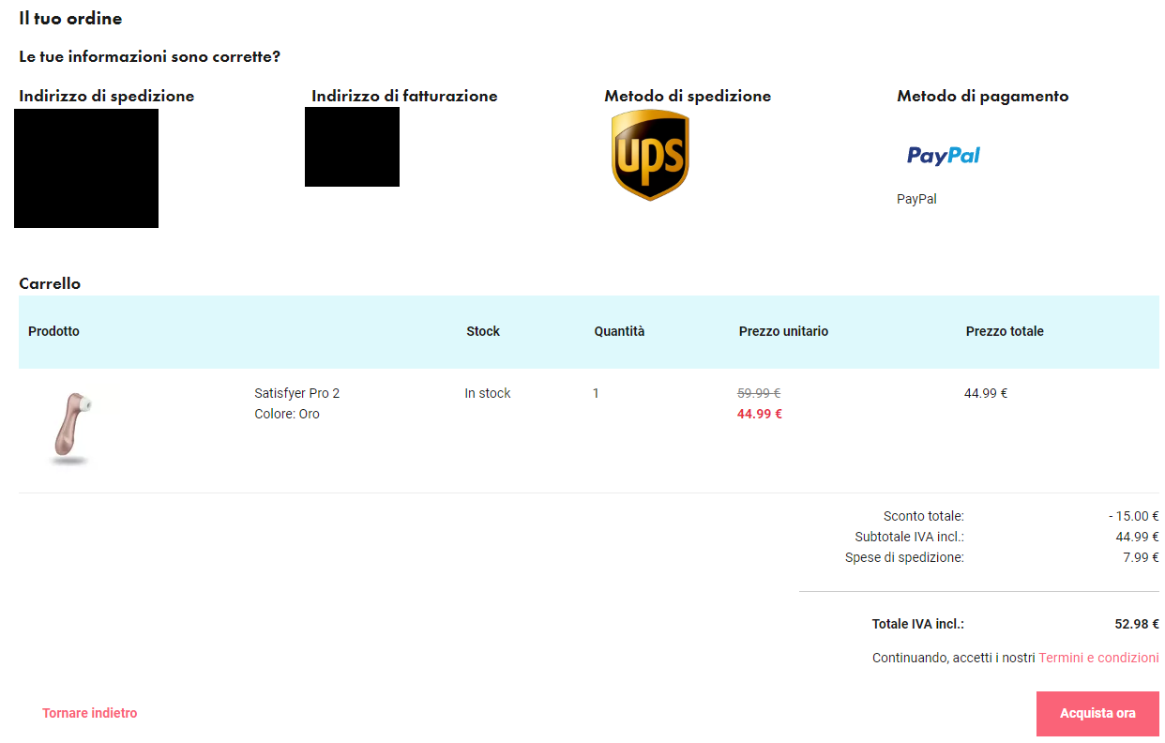Click the discounted 44.99 € red price
Viewport: 1165px width, 743px height.
pos(760,414)
